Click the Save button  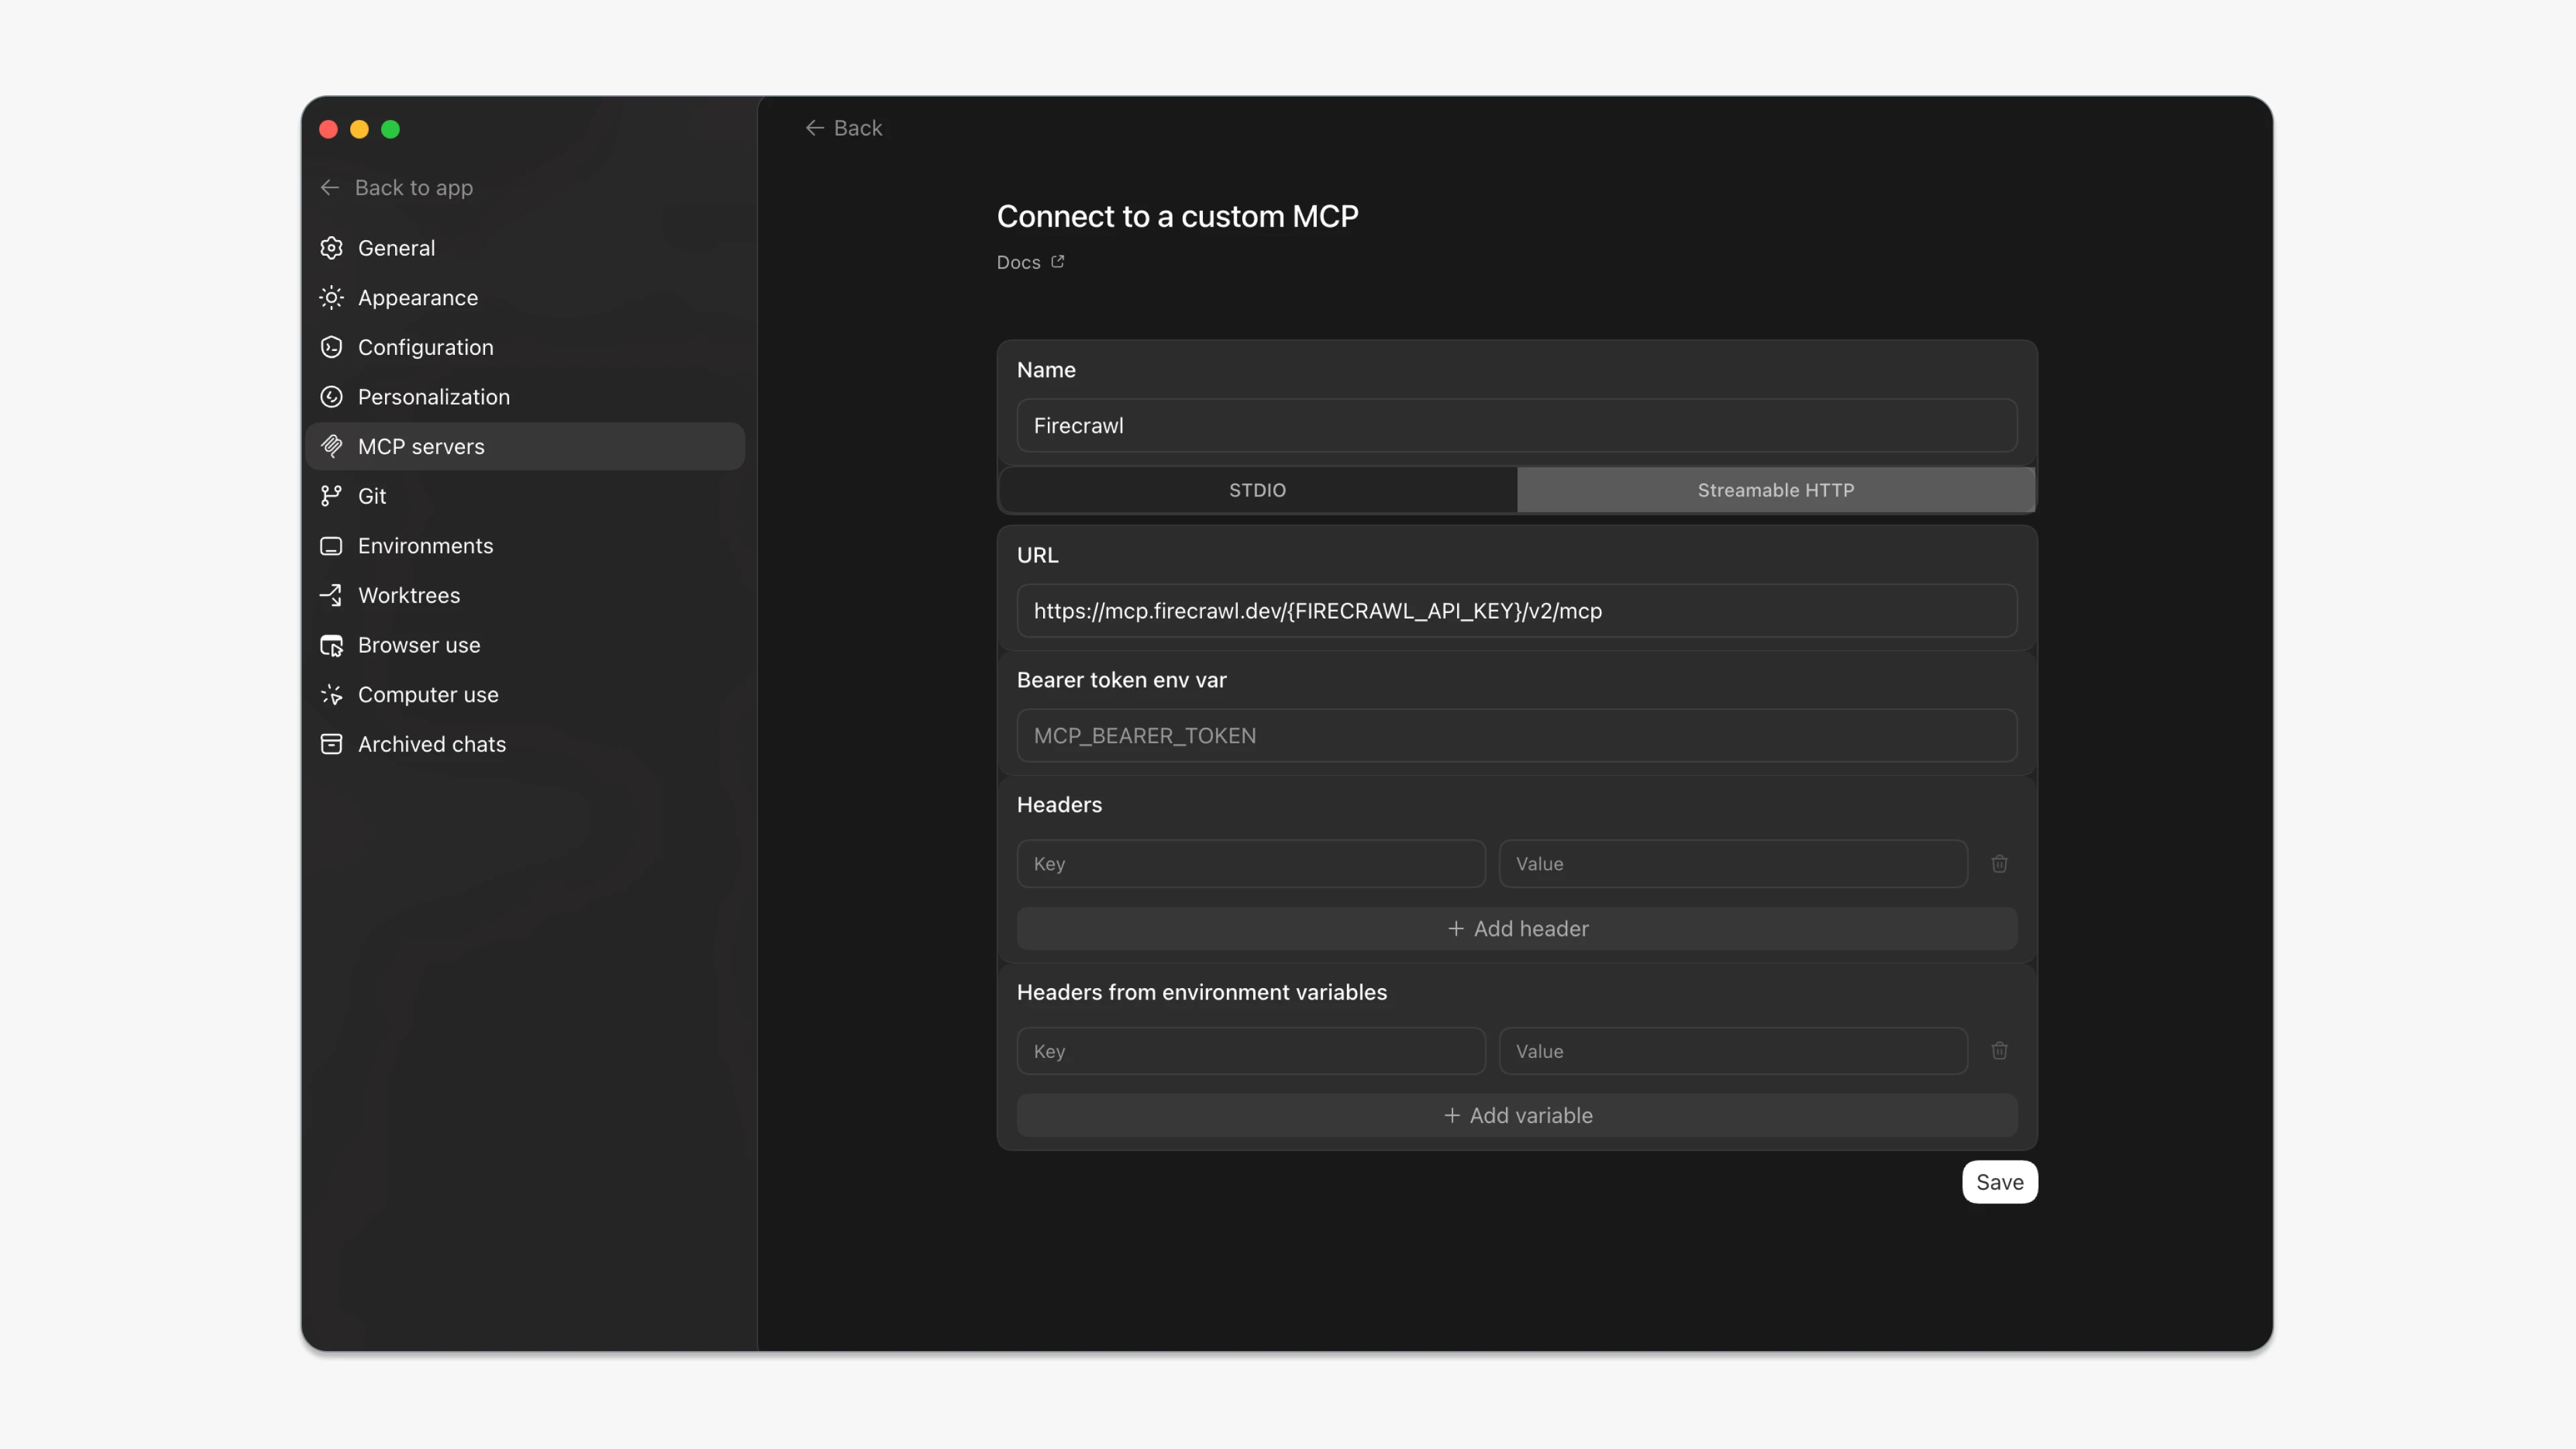click(x=1999, y=1182)
